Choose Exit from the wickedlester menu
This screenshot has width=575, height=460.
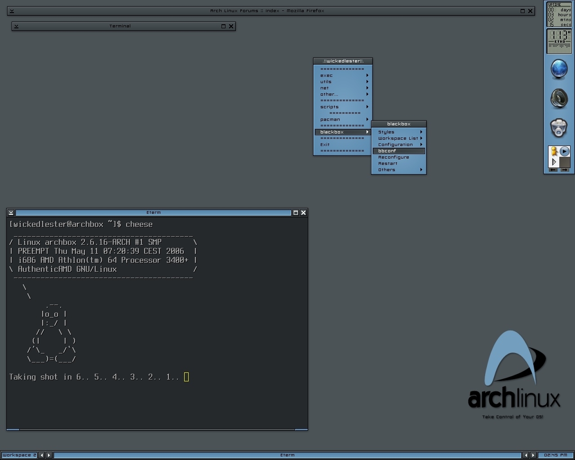point(343,145)
